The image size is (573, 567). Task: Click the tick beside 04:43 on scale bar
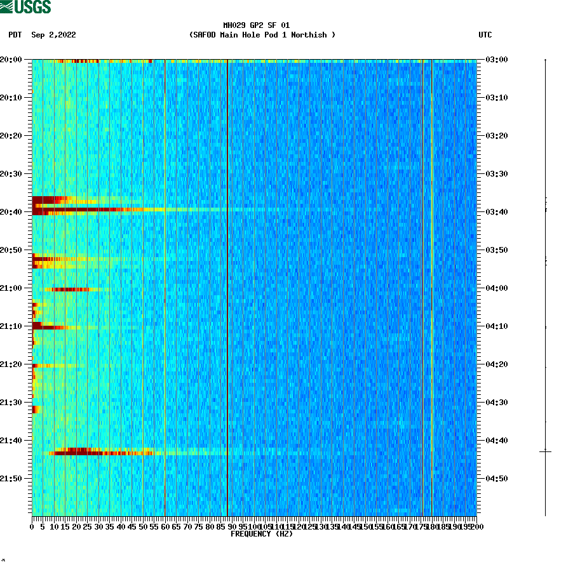[x=544, y=452]
